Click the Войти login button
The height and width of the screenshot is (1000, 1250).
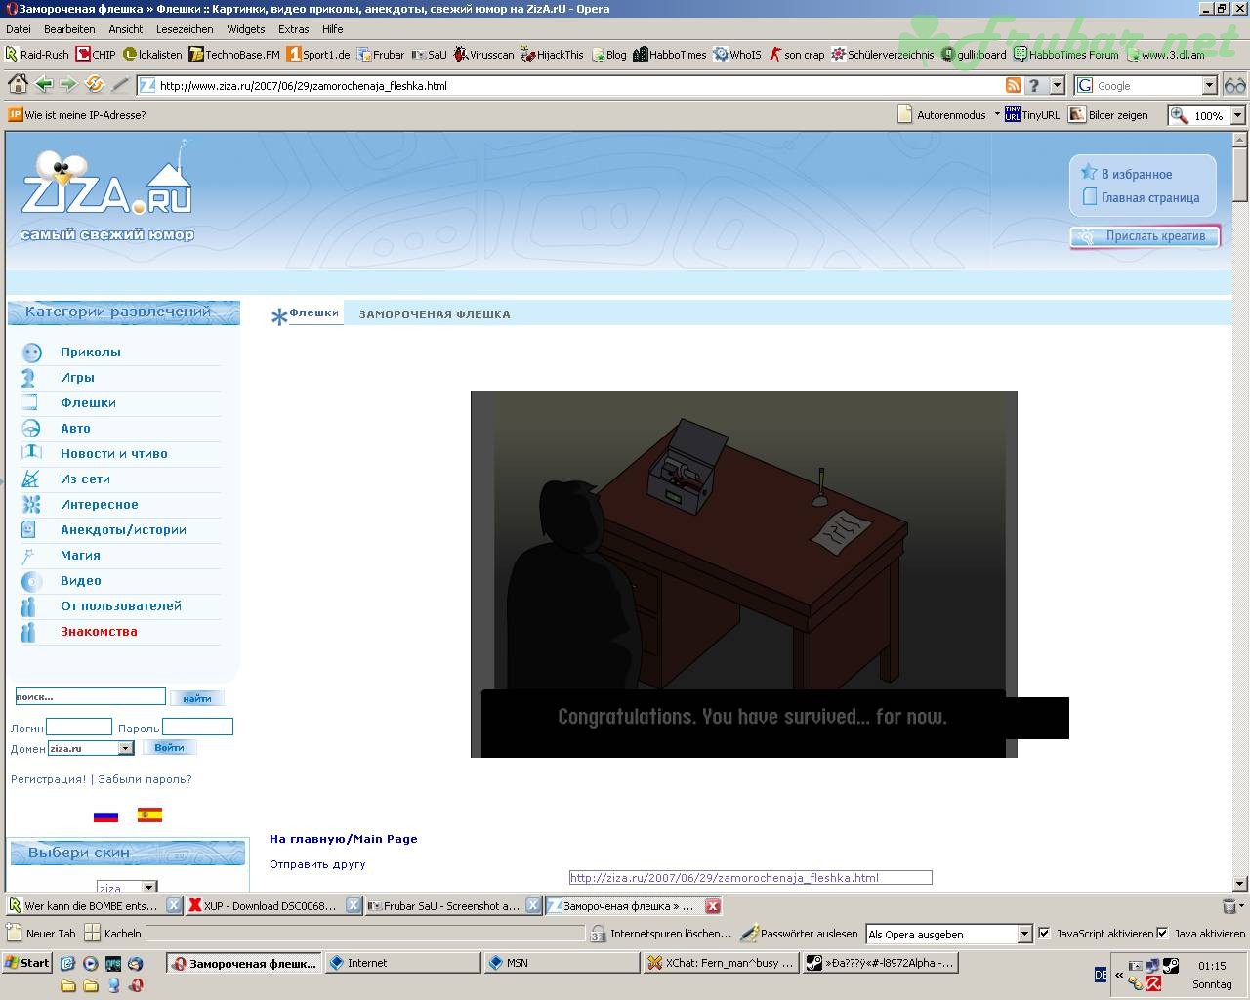[x=169, y=747]
